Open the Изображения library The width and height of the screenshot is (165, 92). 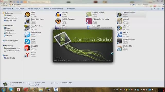[x=11, y=33]
